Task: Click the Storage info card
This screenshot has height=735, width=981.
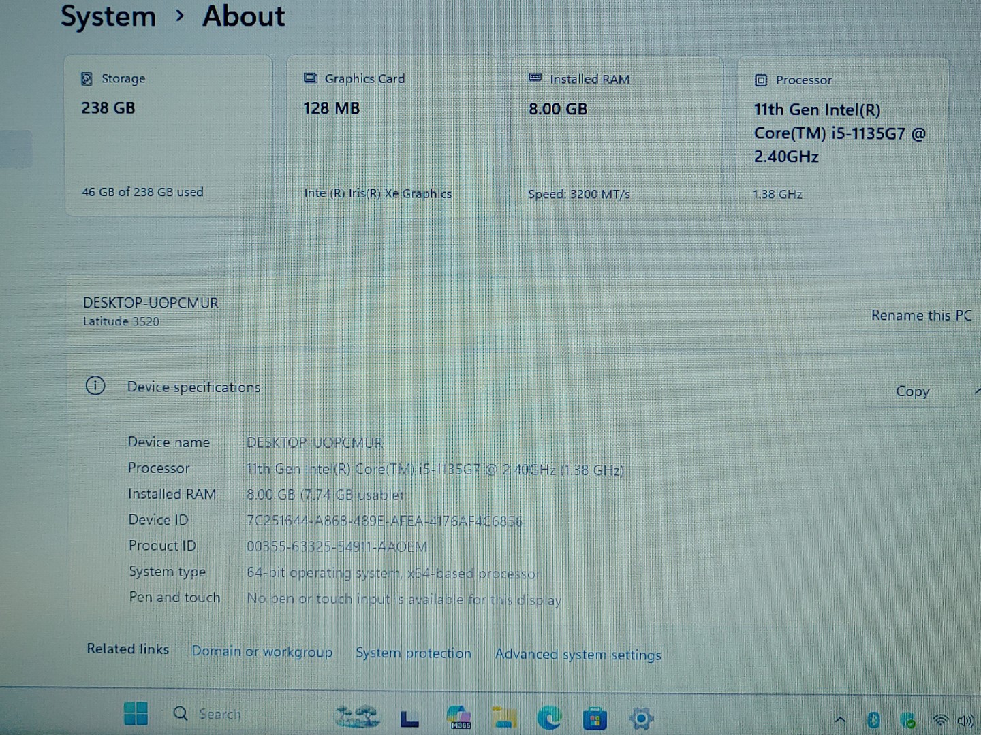Action: (168, 136)
